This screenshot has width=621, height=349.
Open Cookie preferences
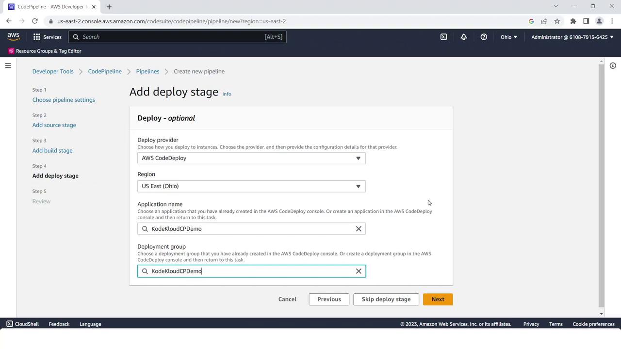point(593,324)
